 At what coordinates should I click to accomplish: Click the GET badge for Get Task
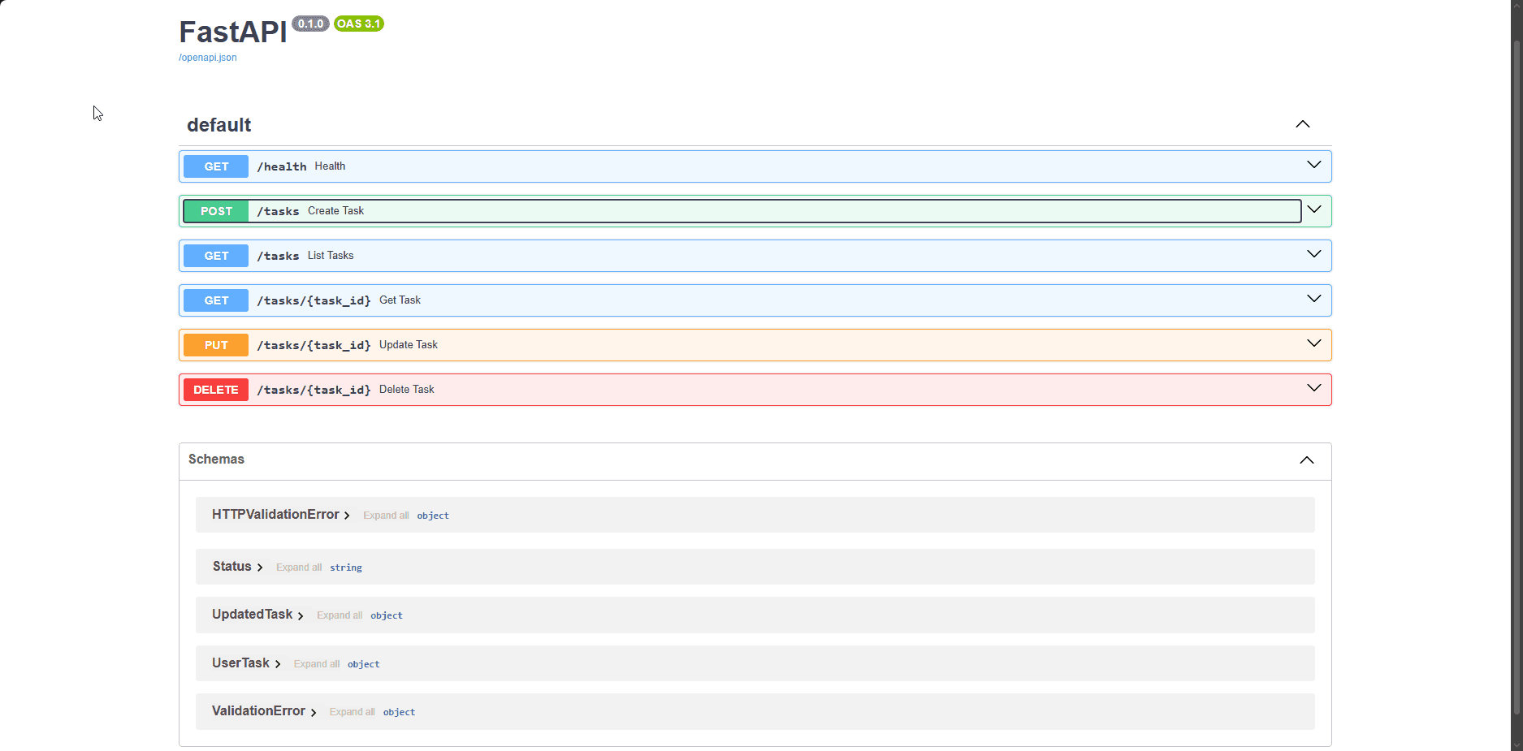click(216, 300)
